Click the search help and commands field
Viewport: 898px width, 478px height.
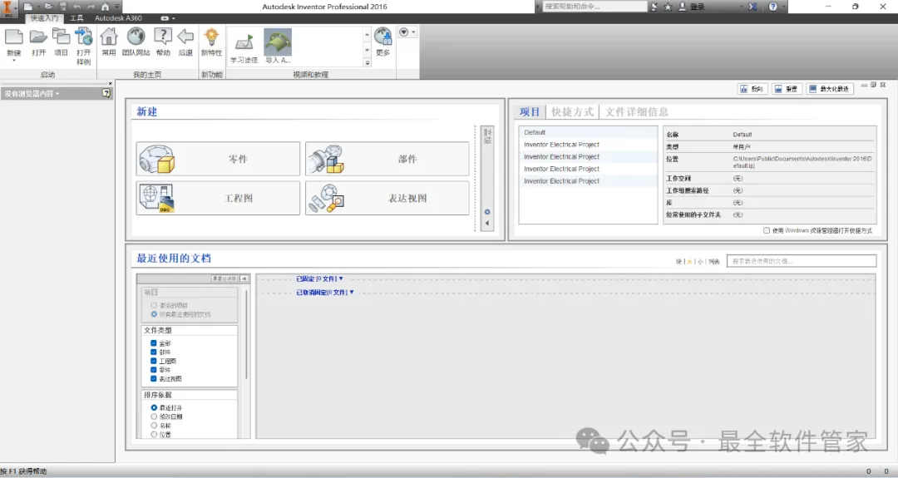point(595,7)
